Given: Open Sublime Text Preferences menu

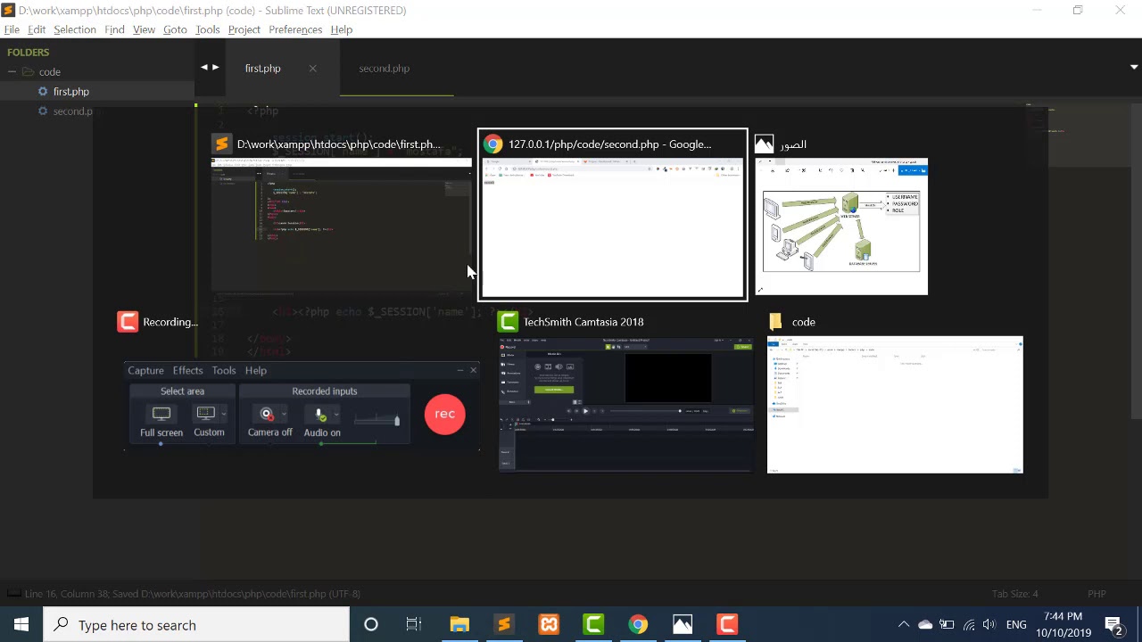Looking at the screenshot, I should (295, 29).
